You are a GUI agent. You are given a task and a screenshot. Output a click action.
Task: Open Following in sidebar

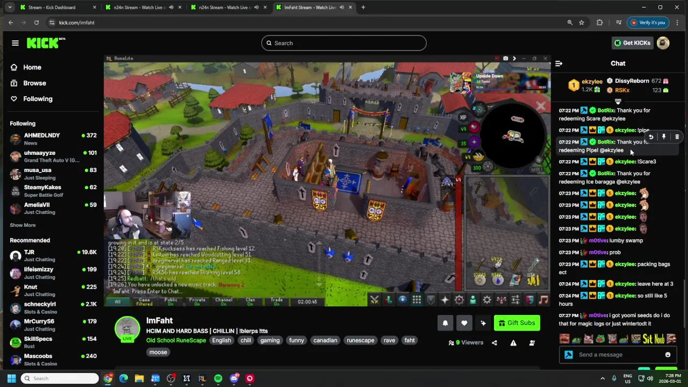click(x=38, y=99)
